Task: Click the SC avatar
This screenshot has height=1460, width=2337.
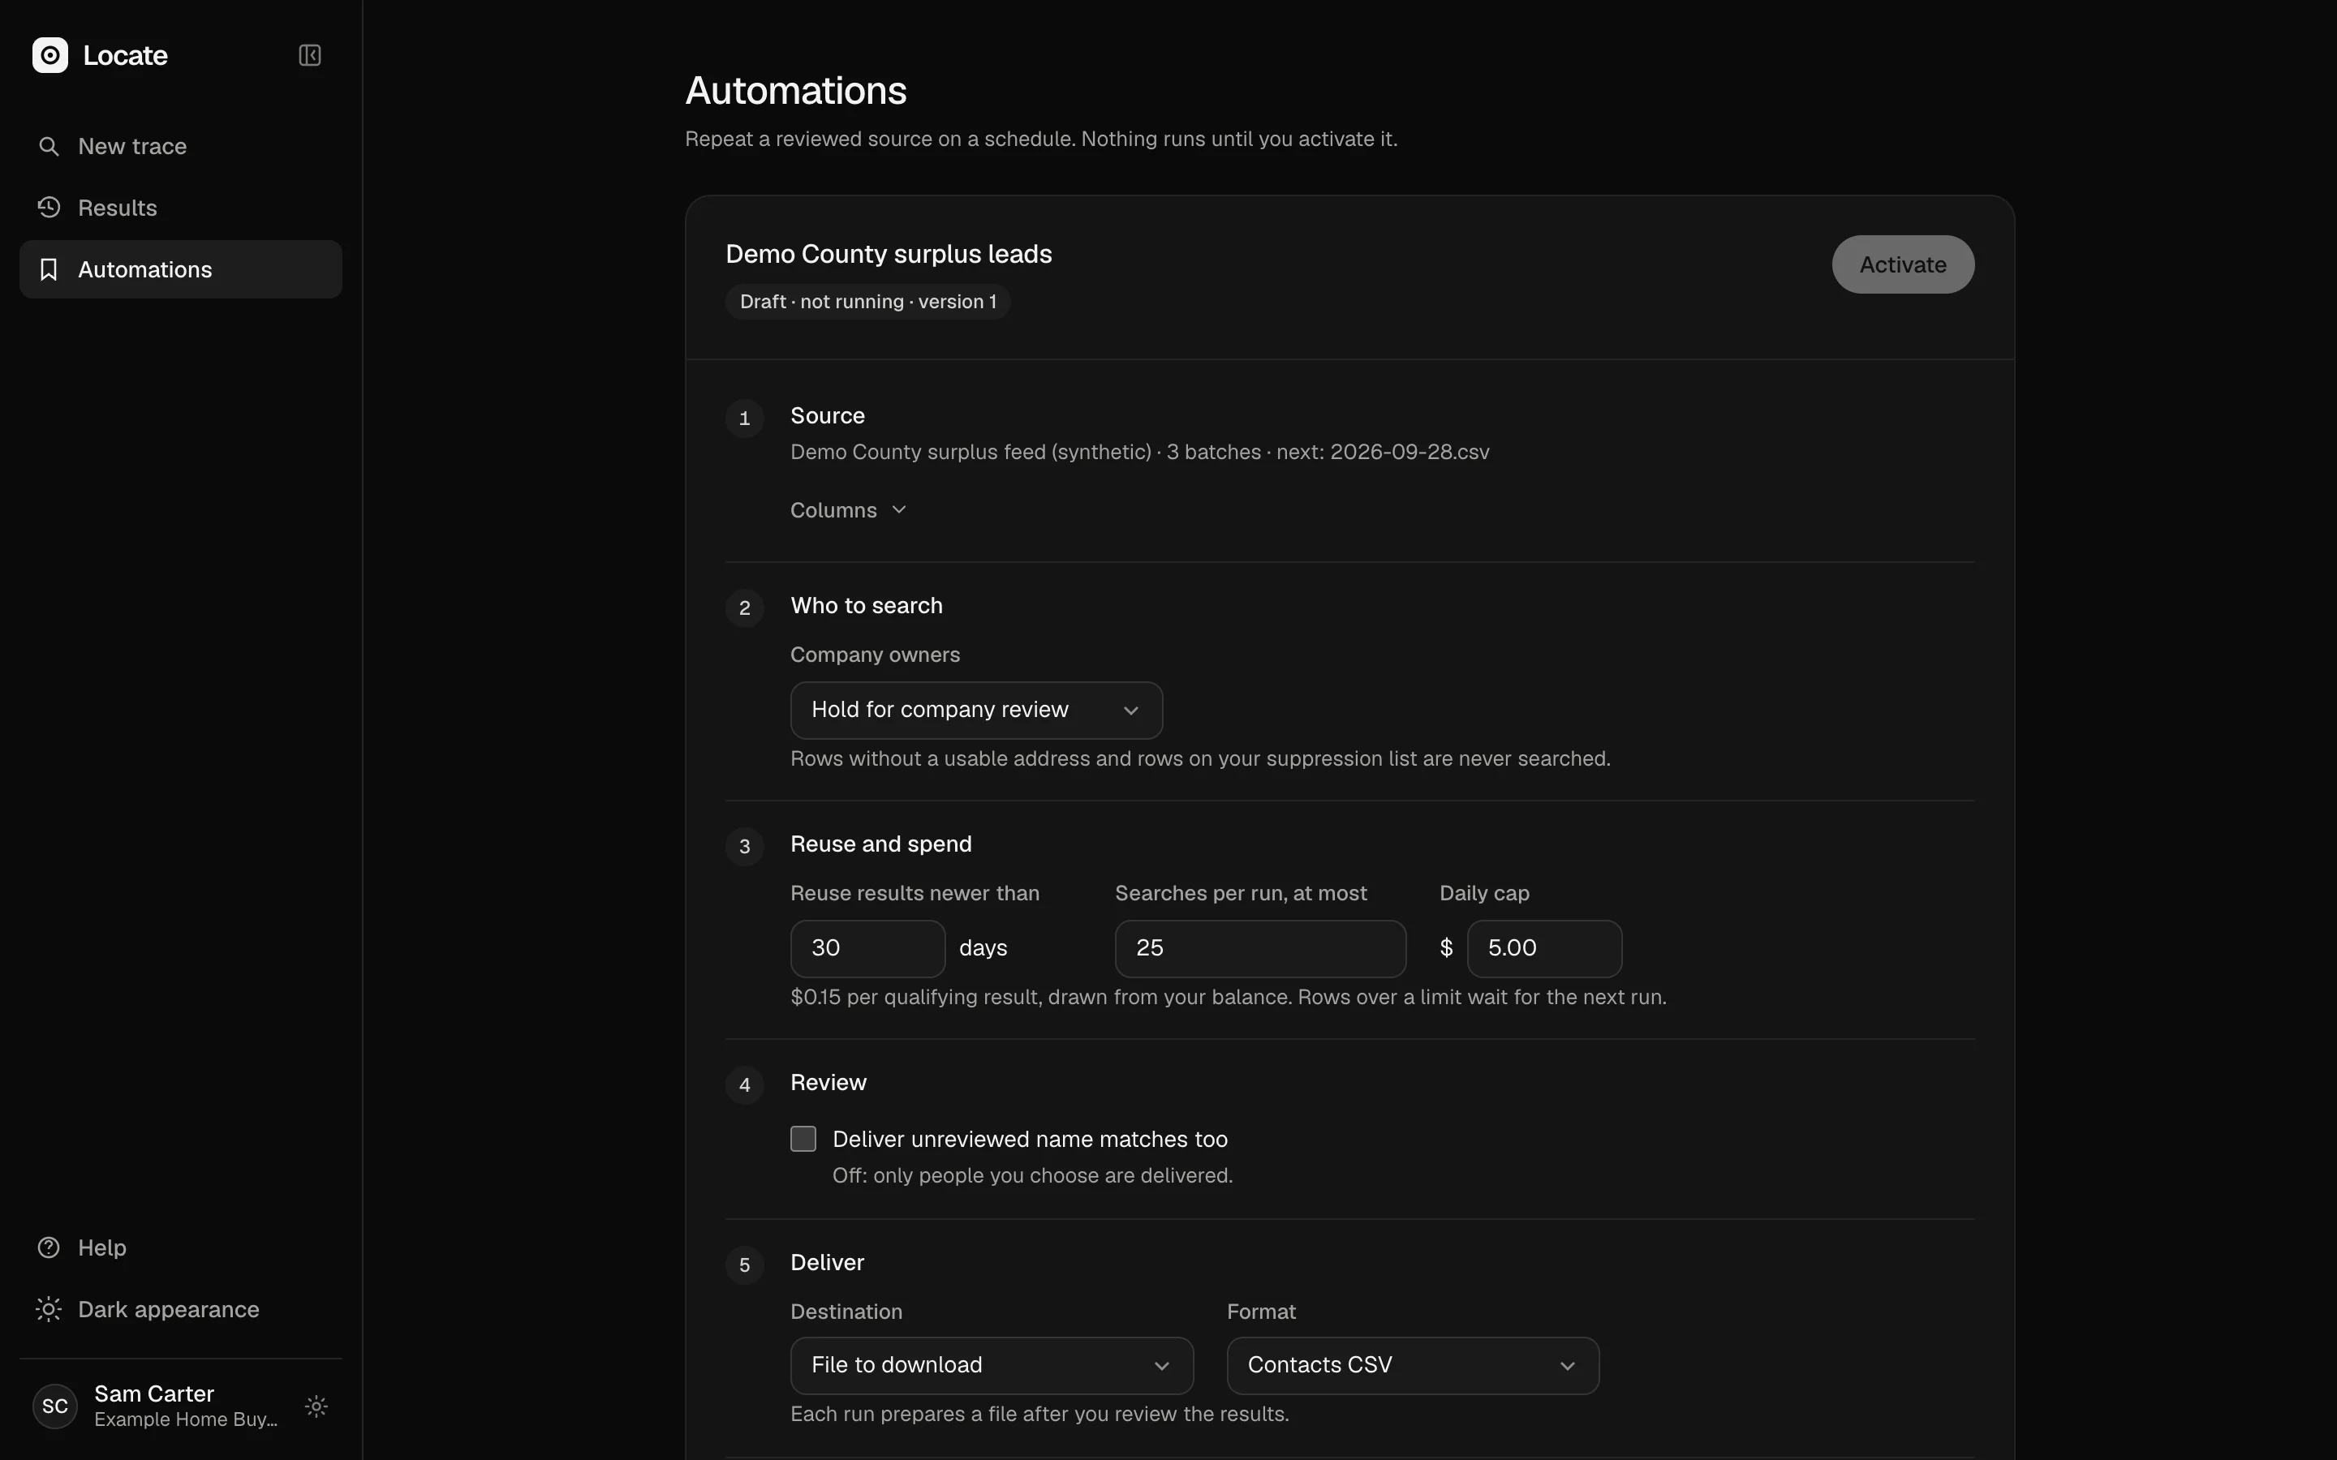Action: pos(55,1406)
